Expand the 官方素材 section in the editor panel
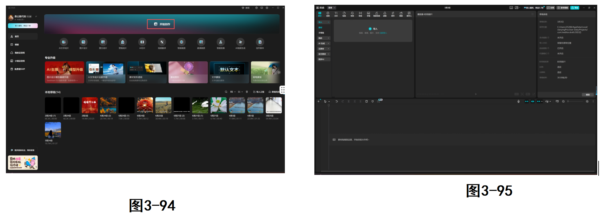The height and width of the screenshot is (224, 611). tap(324, 54)
